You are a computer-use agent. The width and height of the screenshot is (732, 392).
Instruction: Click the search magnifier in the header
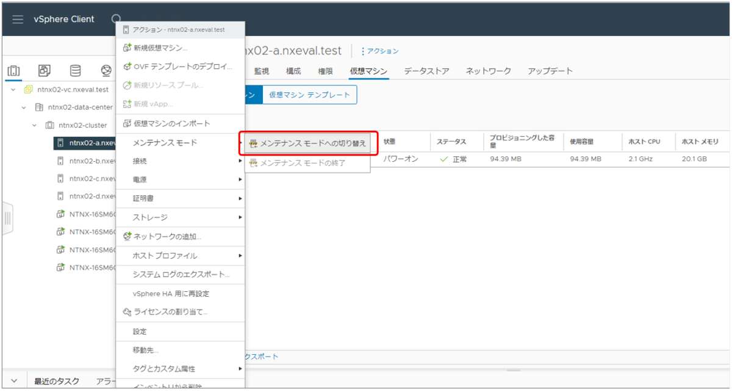pos(117,19)
